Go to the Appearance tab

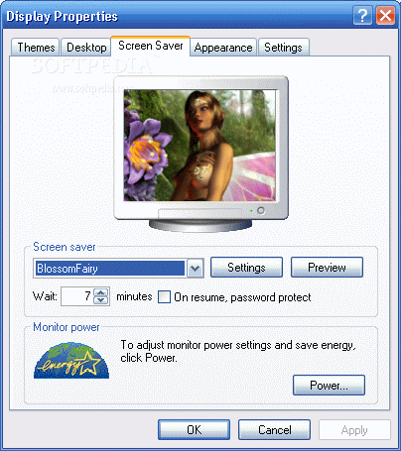click(223, 48)
